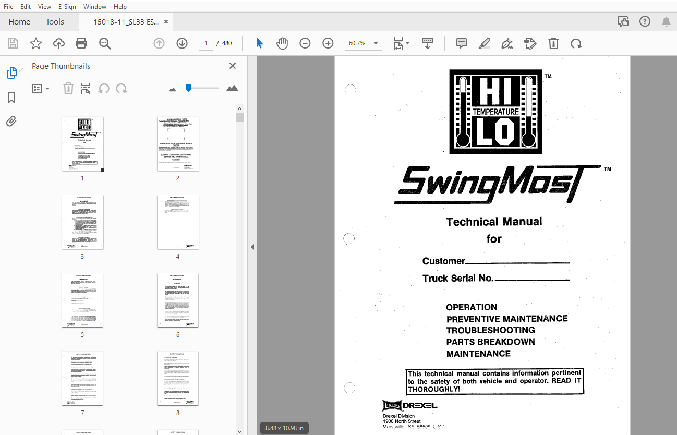Open the Attachments paperclip panel
Screen dimensions: 677x435
[x=11, y=122]
